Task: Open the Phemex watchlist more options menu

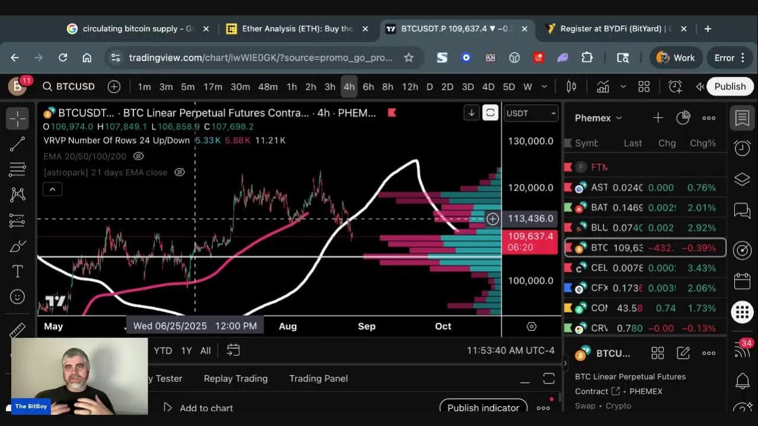Action: click(709, 118)
